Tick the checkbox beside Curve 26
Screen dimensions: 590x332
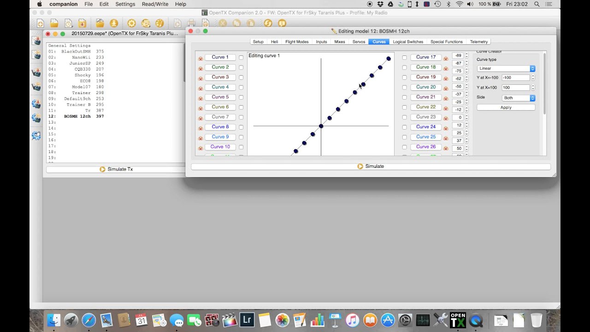404,147
